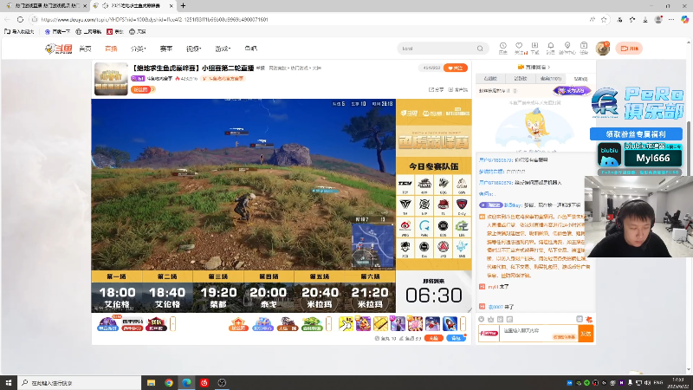
Task: Send the gold bars gift icon
Action: [380, 323]
